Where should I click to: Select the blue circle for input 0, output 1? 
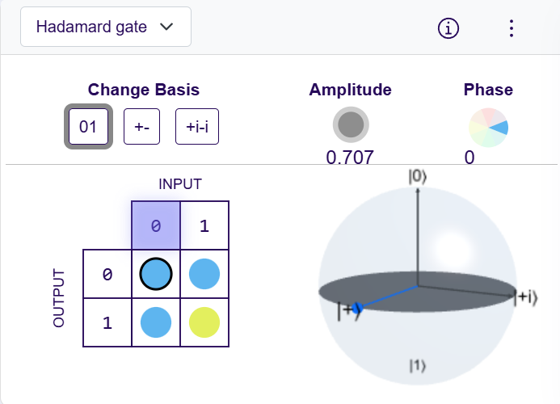156,323
